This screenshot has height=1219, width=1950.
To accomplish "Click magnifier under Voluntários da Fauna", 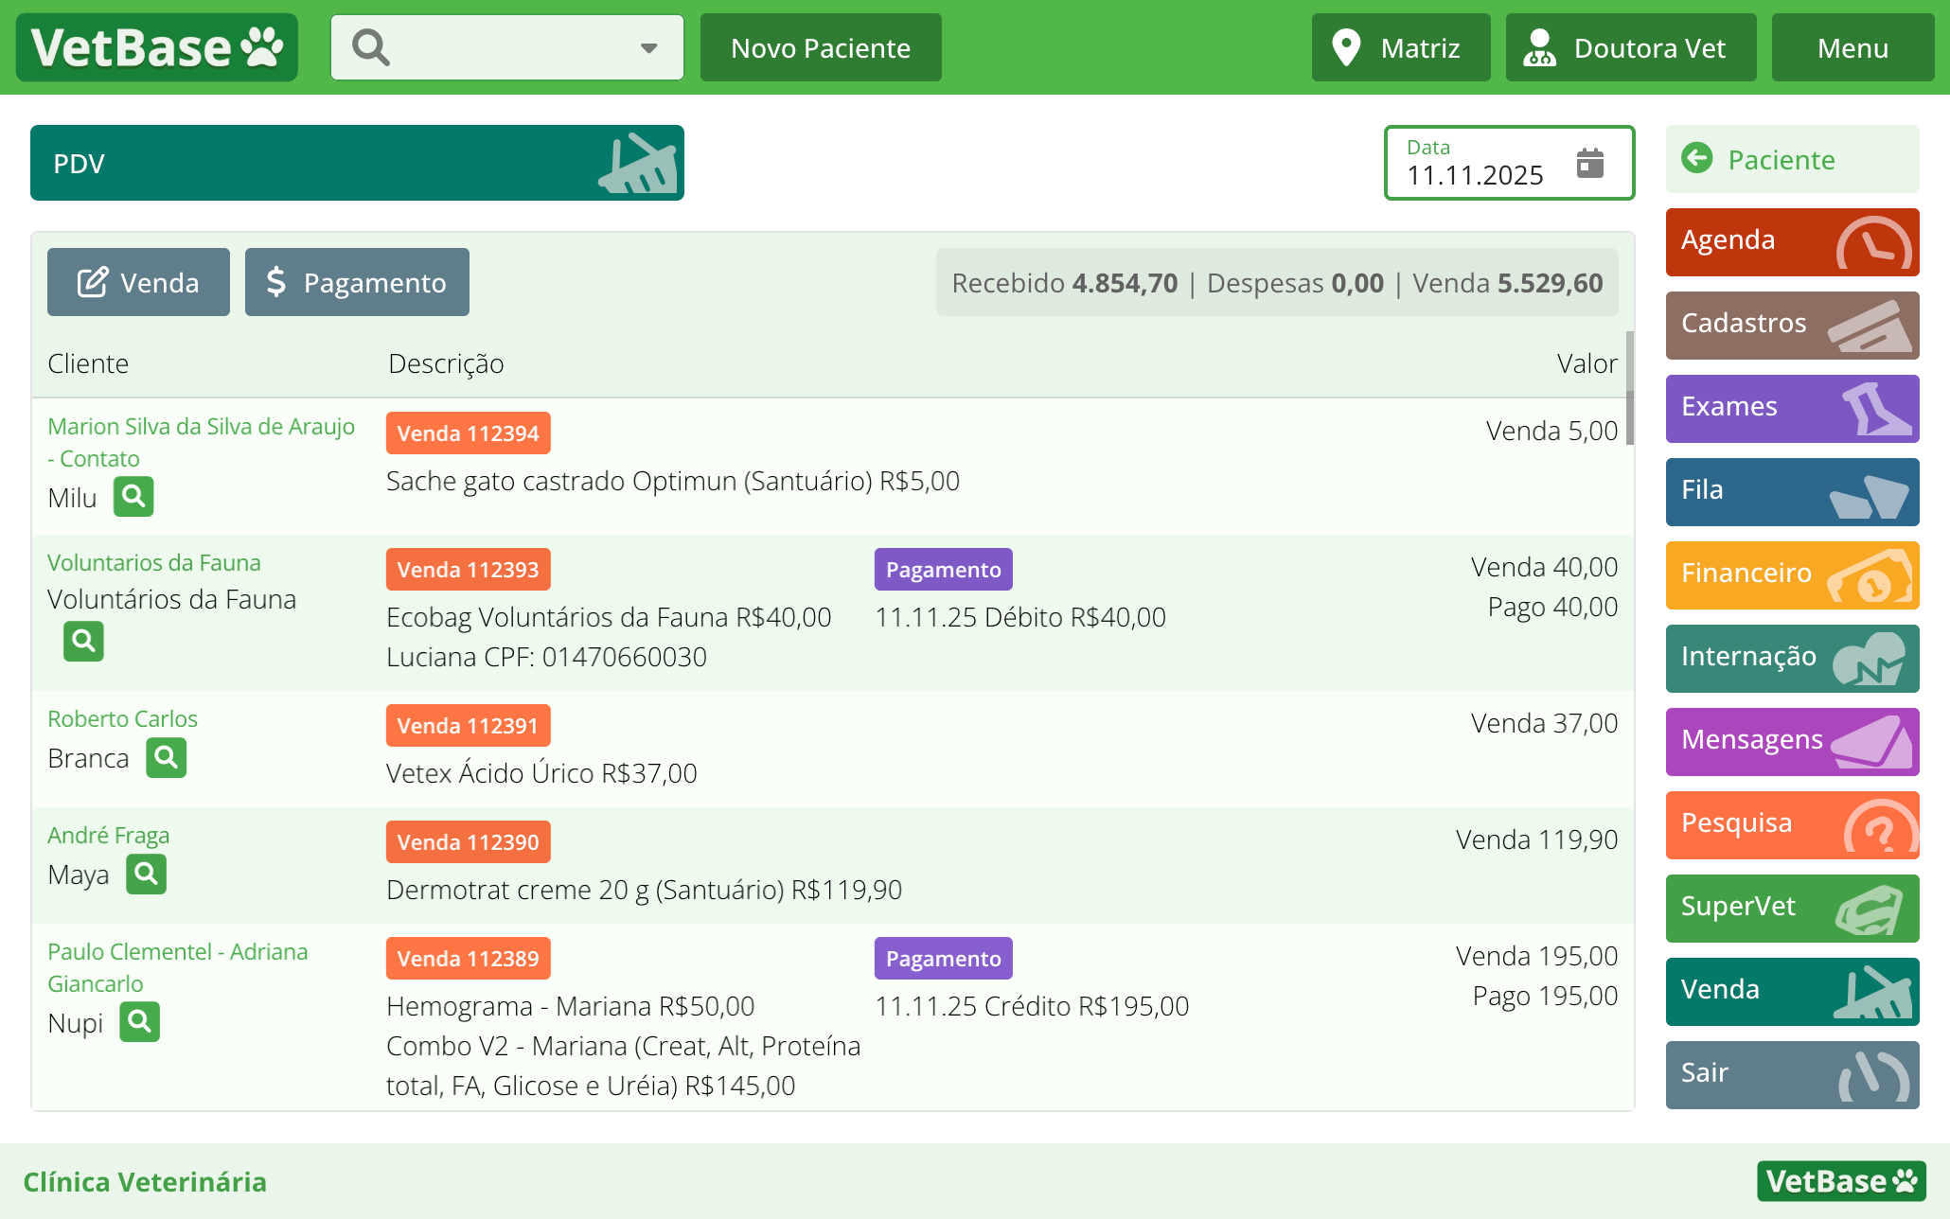I will click(x=83, y=641).
